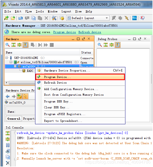The height and width of the screenshot is (167, 153).
Task: Collapse the xc7a100t_0 device node
Action: coord(15,66)
